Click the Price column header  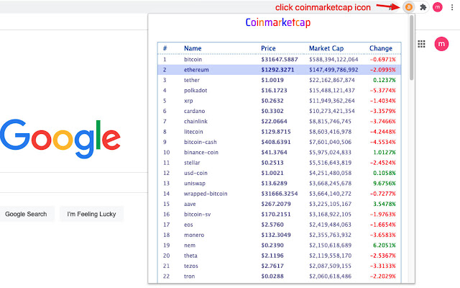268,48
